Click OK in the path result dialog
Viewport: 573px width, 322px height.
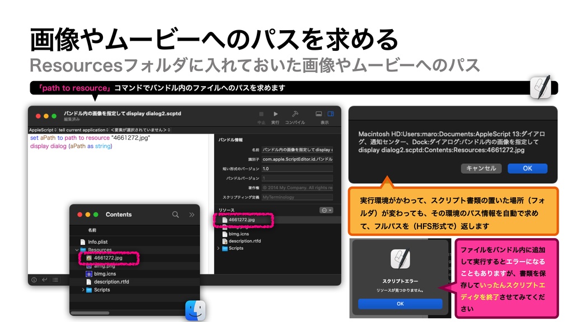527,168
